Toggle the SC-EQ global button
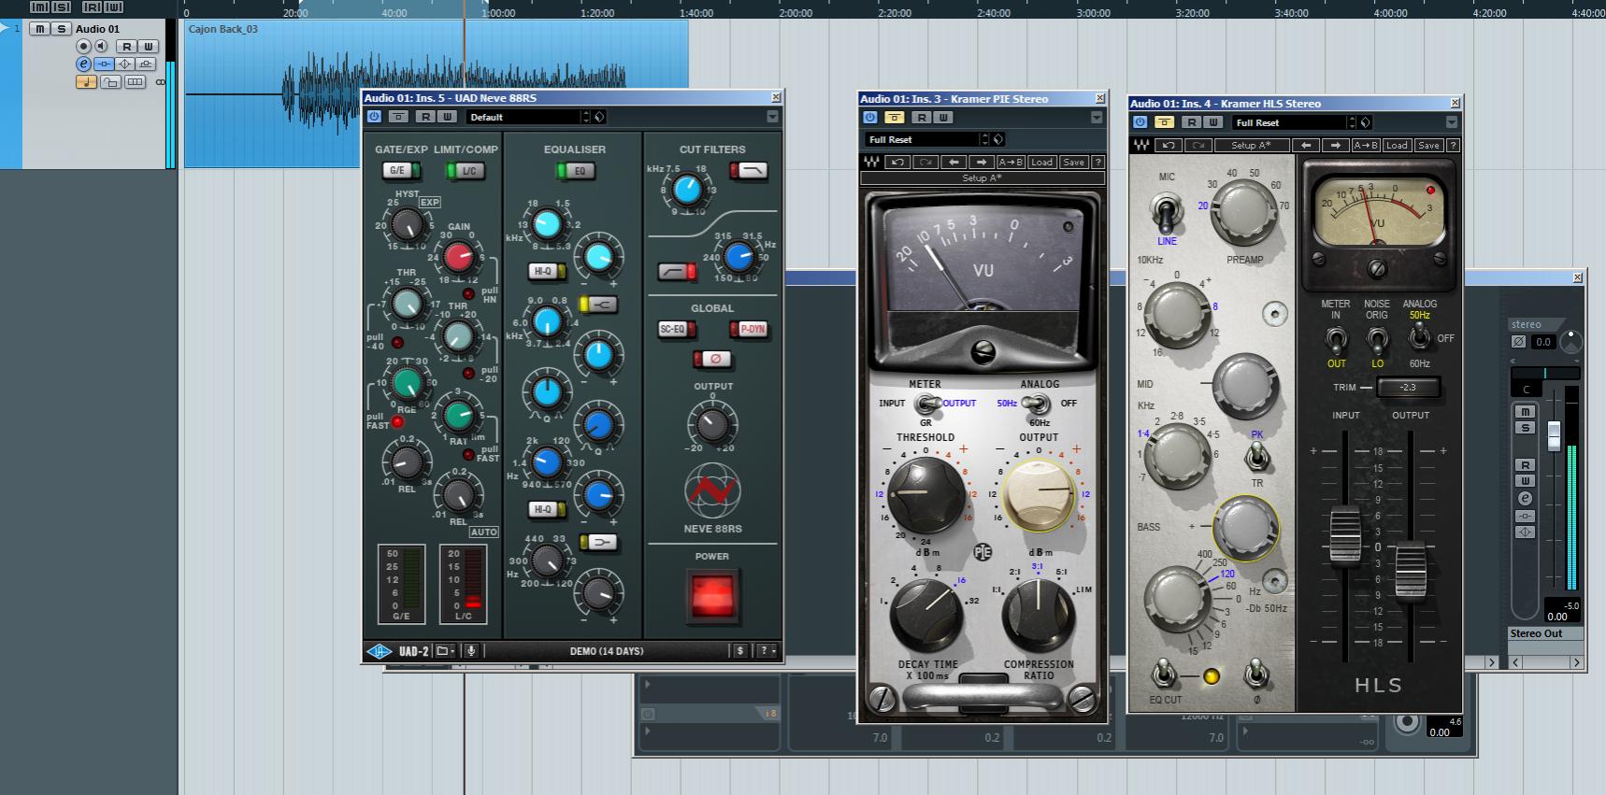1606x795 pixels. pos(677,329)
